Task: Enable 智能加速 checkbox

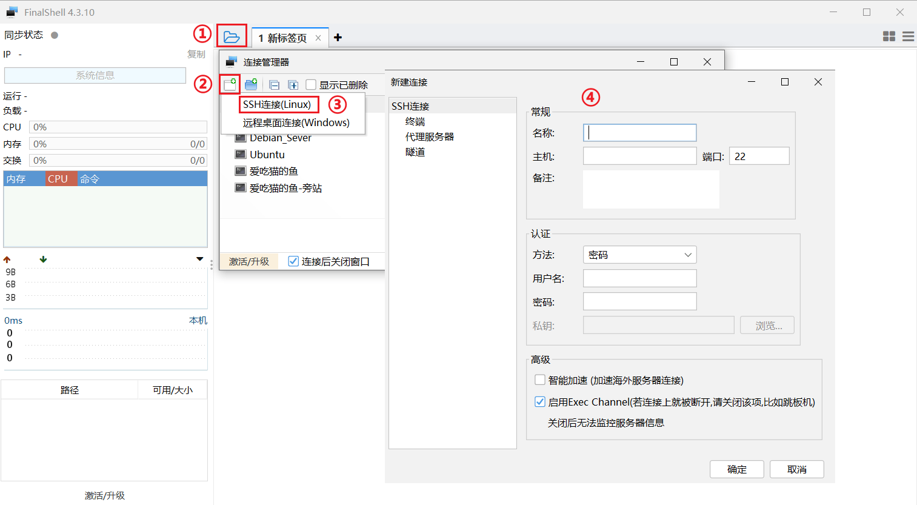Action: (540, 380)
